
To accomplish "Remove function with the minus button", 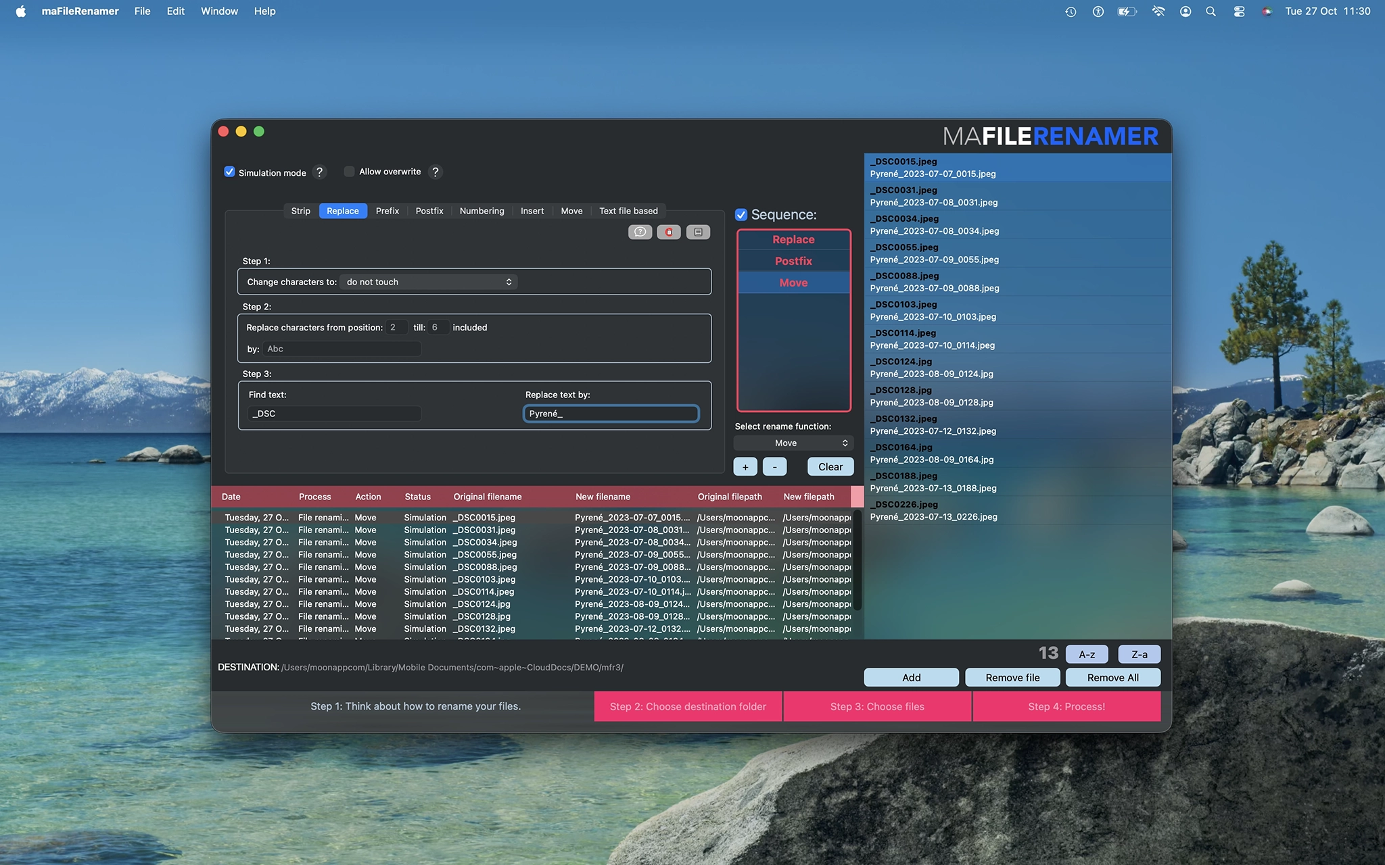I will pyautogui.click(x=775, y=467).
